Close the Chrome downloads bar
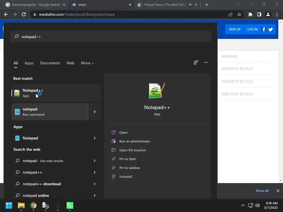This screenshot has width=283, height=212. 278,191
